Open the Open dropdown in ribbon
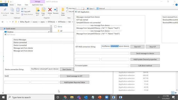Screen dimensions: 178x100 [x=90, y=9]
